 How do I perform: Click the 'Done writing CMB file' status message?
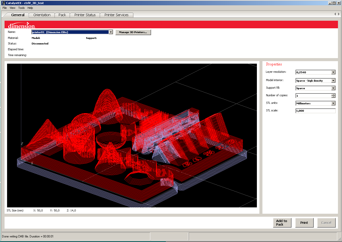pyautogui.click(x=28, y=236)
